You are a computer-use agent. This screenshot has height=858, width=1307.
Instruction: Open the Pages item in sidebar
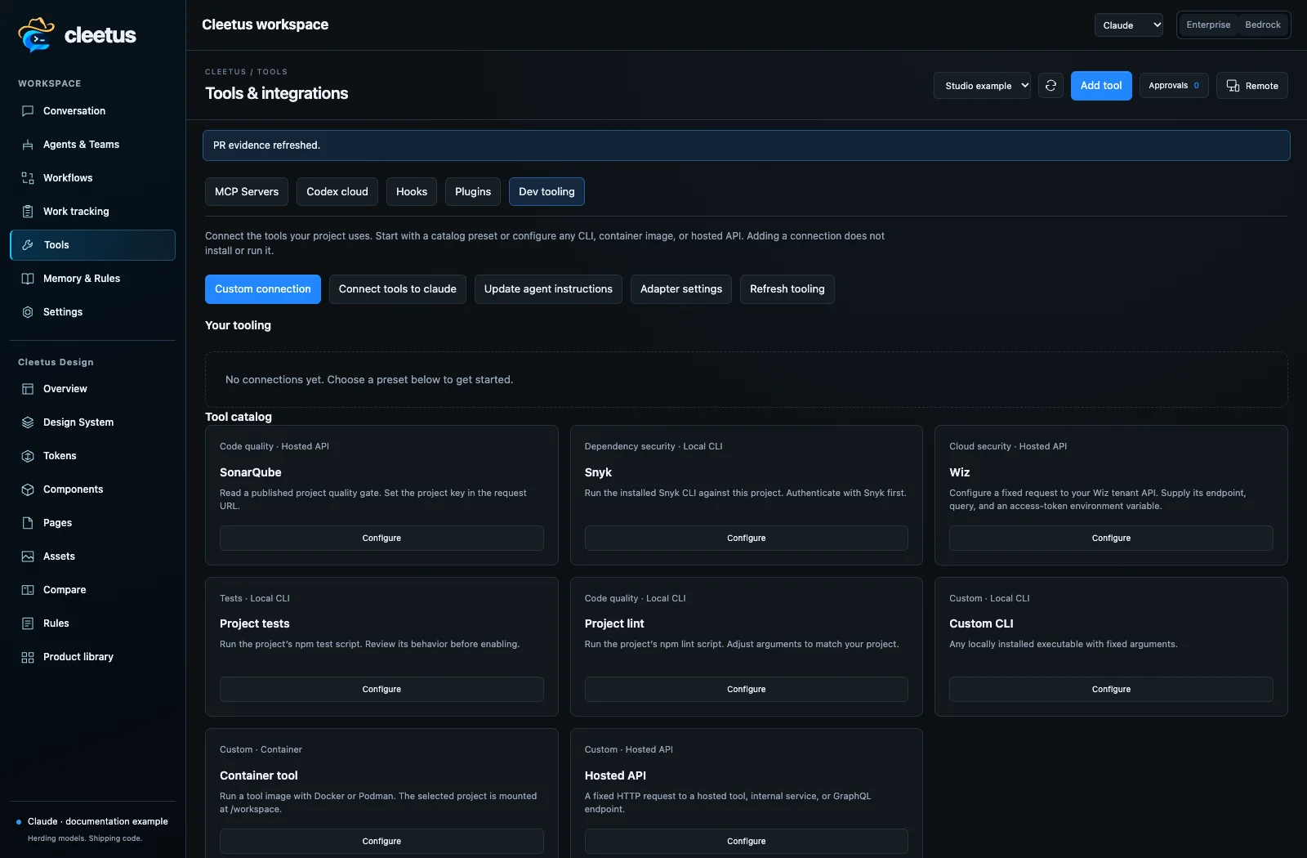(92, 523)
